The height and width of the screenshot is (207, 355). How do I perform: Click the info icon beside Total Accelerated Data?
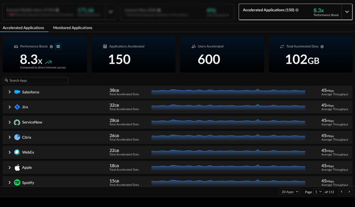322,46
